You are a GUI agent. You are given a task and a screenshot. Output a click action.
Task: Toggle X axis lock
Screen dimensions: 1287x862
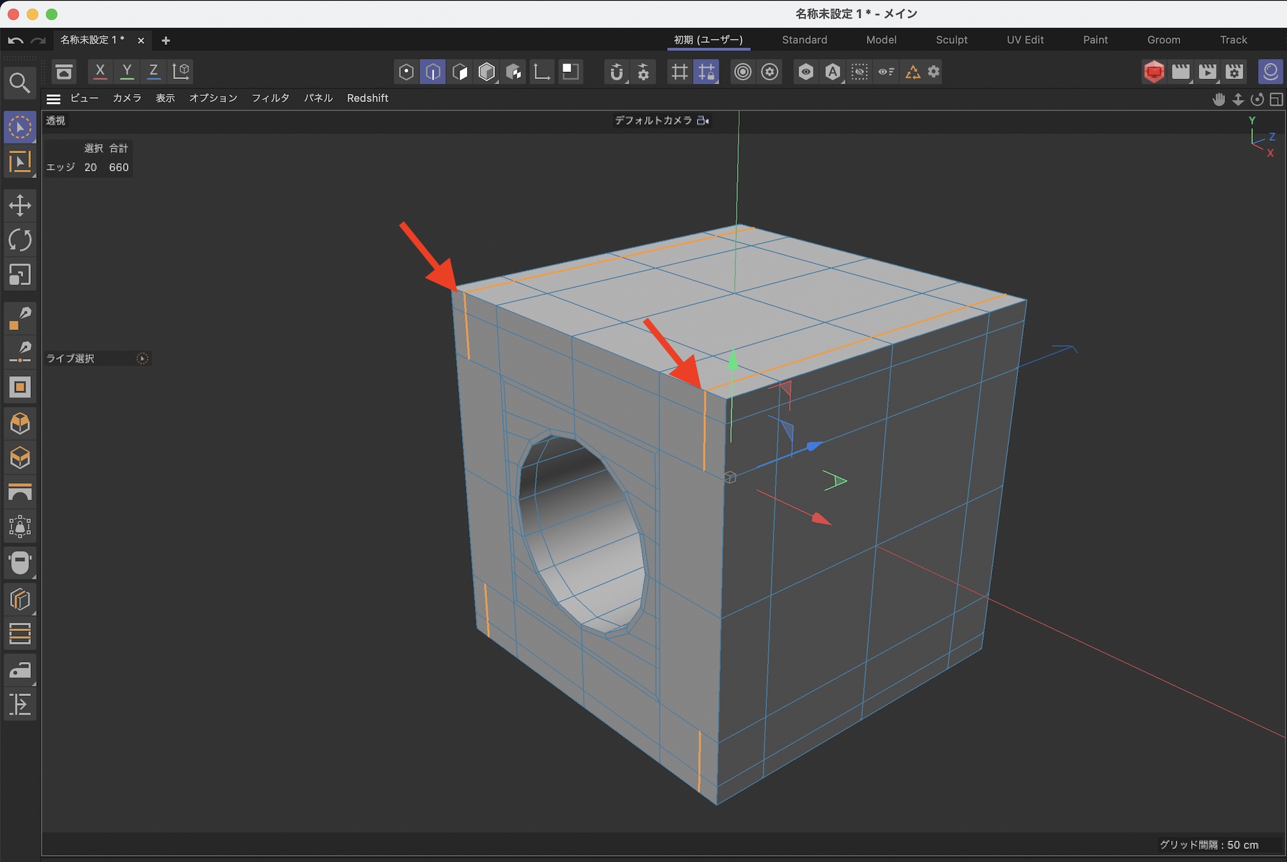coord(100,72)
